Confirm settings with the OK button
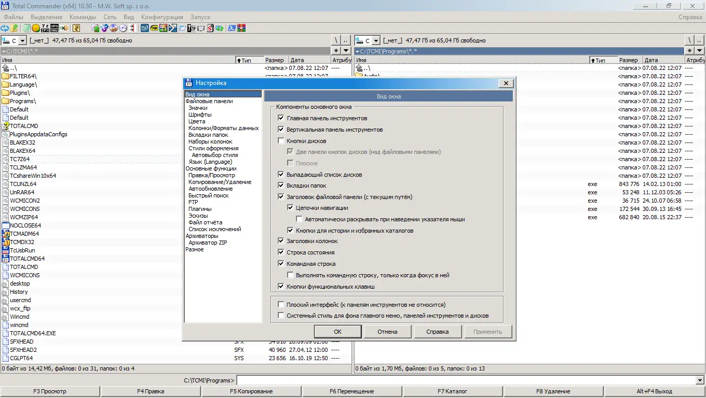 pos(338,332)
